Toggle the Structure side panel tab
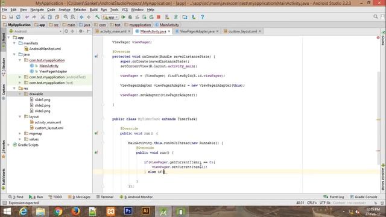 (x=4, y=66)
